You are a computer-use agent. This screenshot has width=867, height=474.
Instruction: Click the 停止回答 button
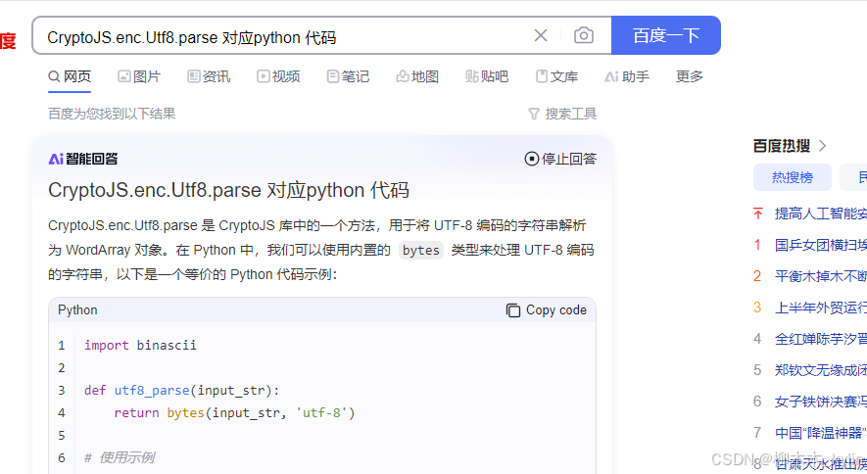pyautogui.click(x=560, y=159)
